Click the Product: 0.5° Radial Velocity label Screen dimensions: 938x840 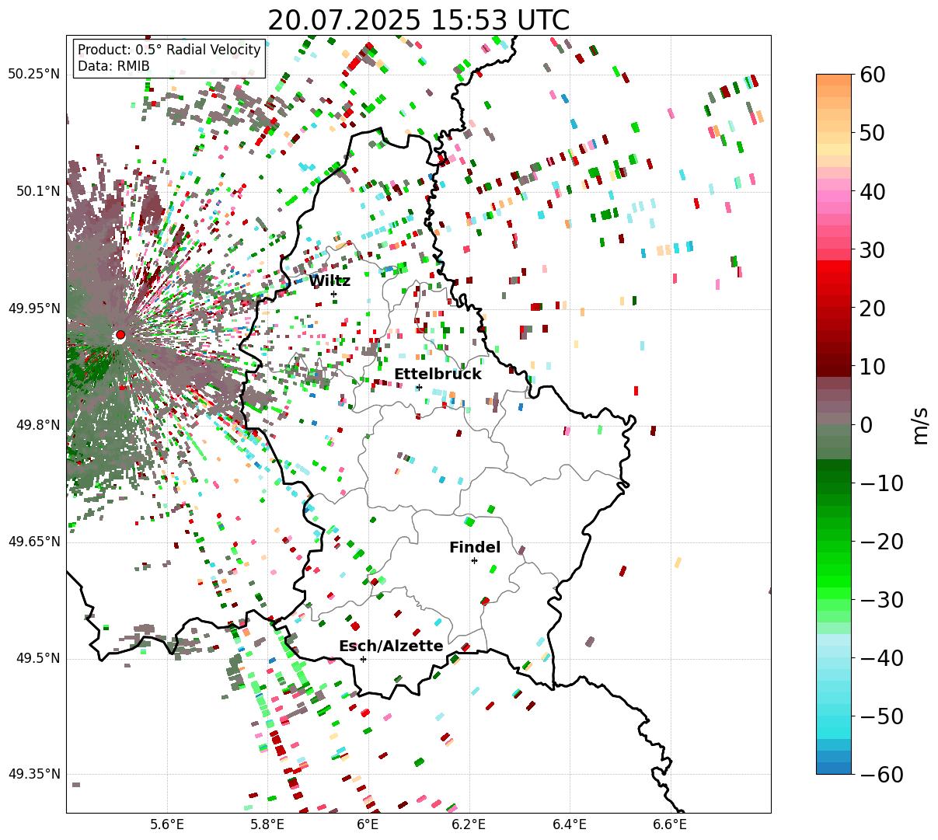pyautogui.click(x=169, y=51)
